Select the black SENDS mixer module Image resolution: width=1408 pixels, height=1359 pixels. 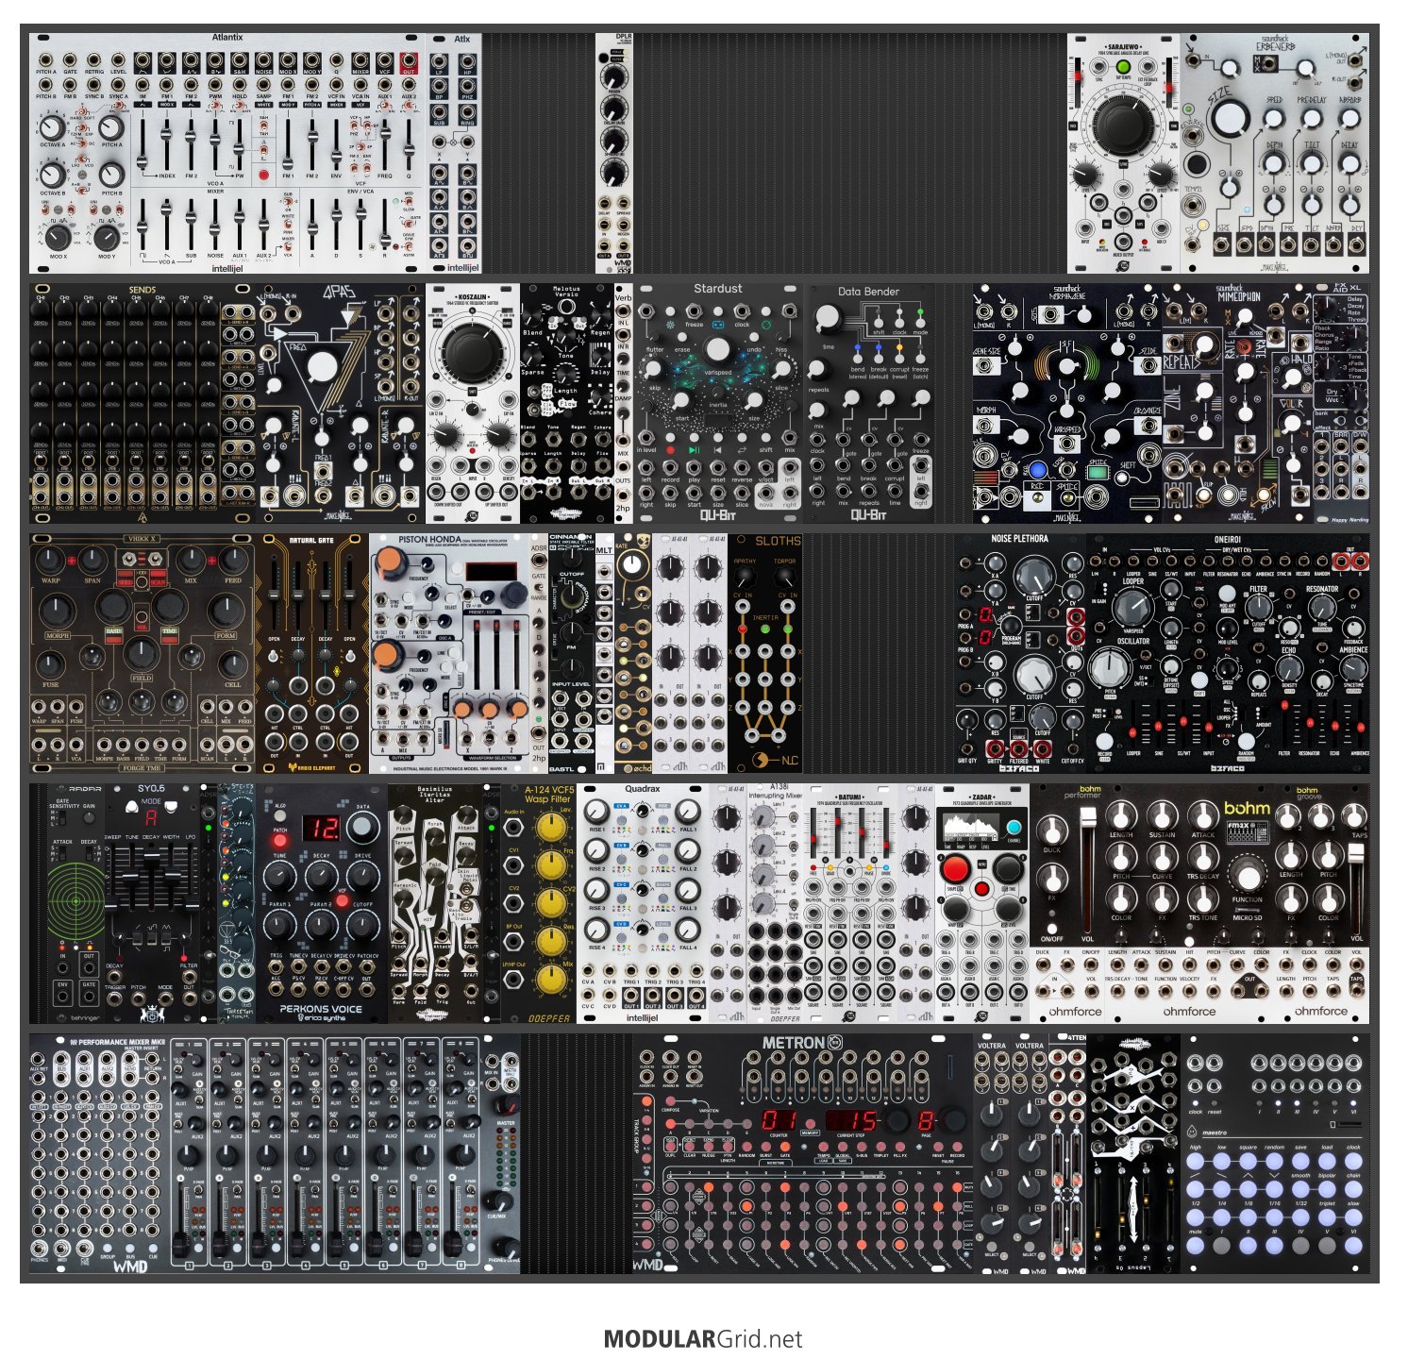[x=142, y=403]
